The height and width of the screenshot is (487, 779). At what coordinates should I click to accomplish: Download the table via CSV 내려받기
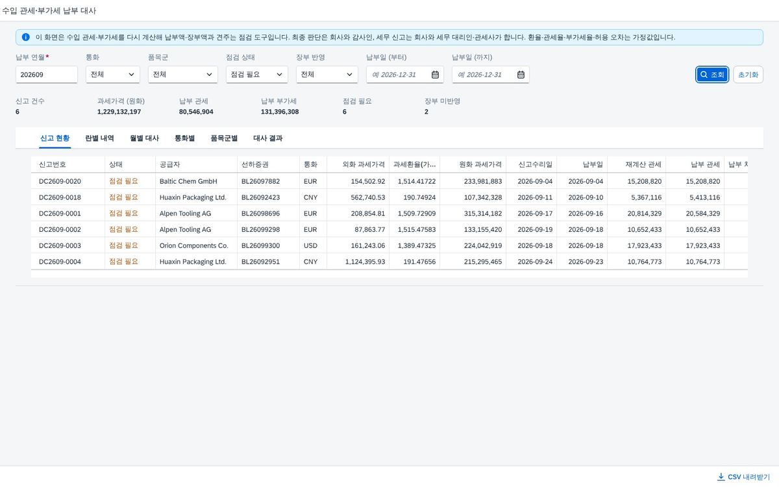(x=743, y=477)
